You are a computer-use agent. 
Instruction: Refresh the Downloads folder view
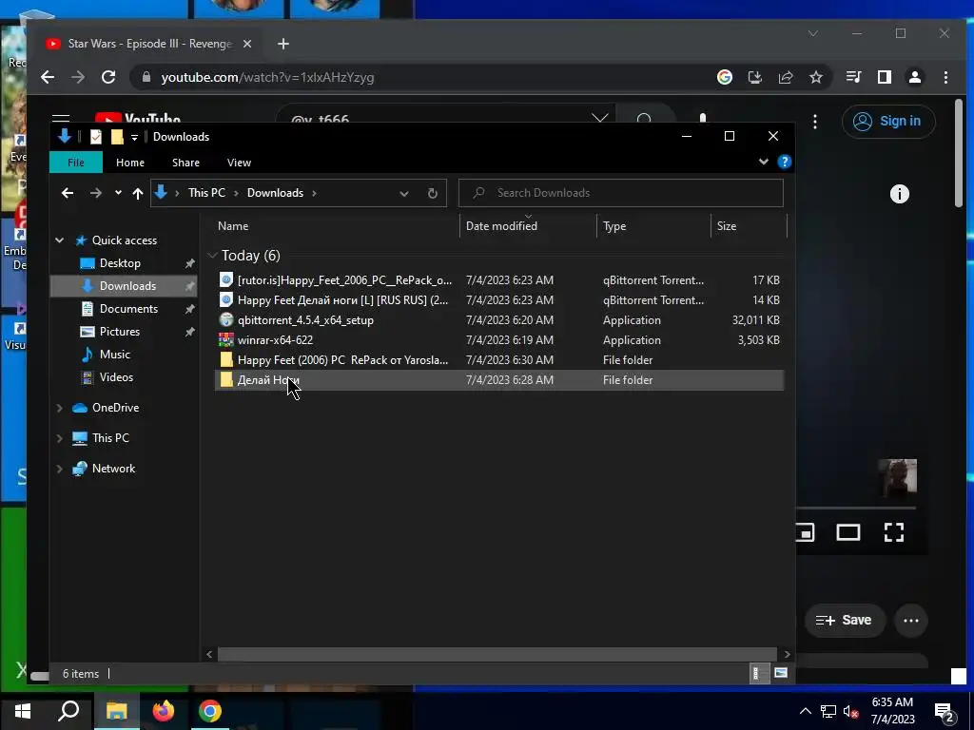(433, 193)
